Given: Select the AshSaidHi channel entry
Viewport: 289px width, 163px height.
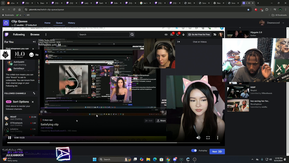Looking at the screenshot, I should tap(20, 63).
